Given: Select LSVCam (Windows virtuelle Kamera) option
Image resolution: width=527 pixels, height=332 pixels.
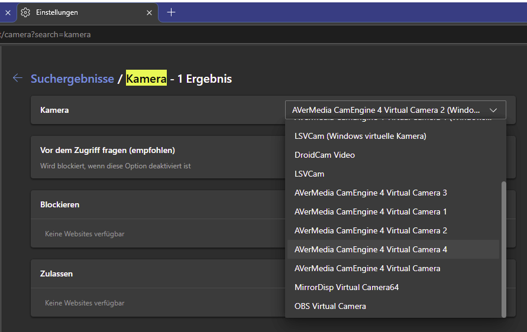Looking at the screenshot, I should tap(393, 136).
